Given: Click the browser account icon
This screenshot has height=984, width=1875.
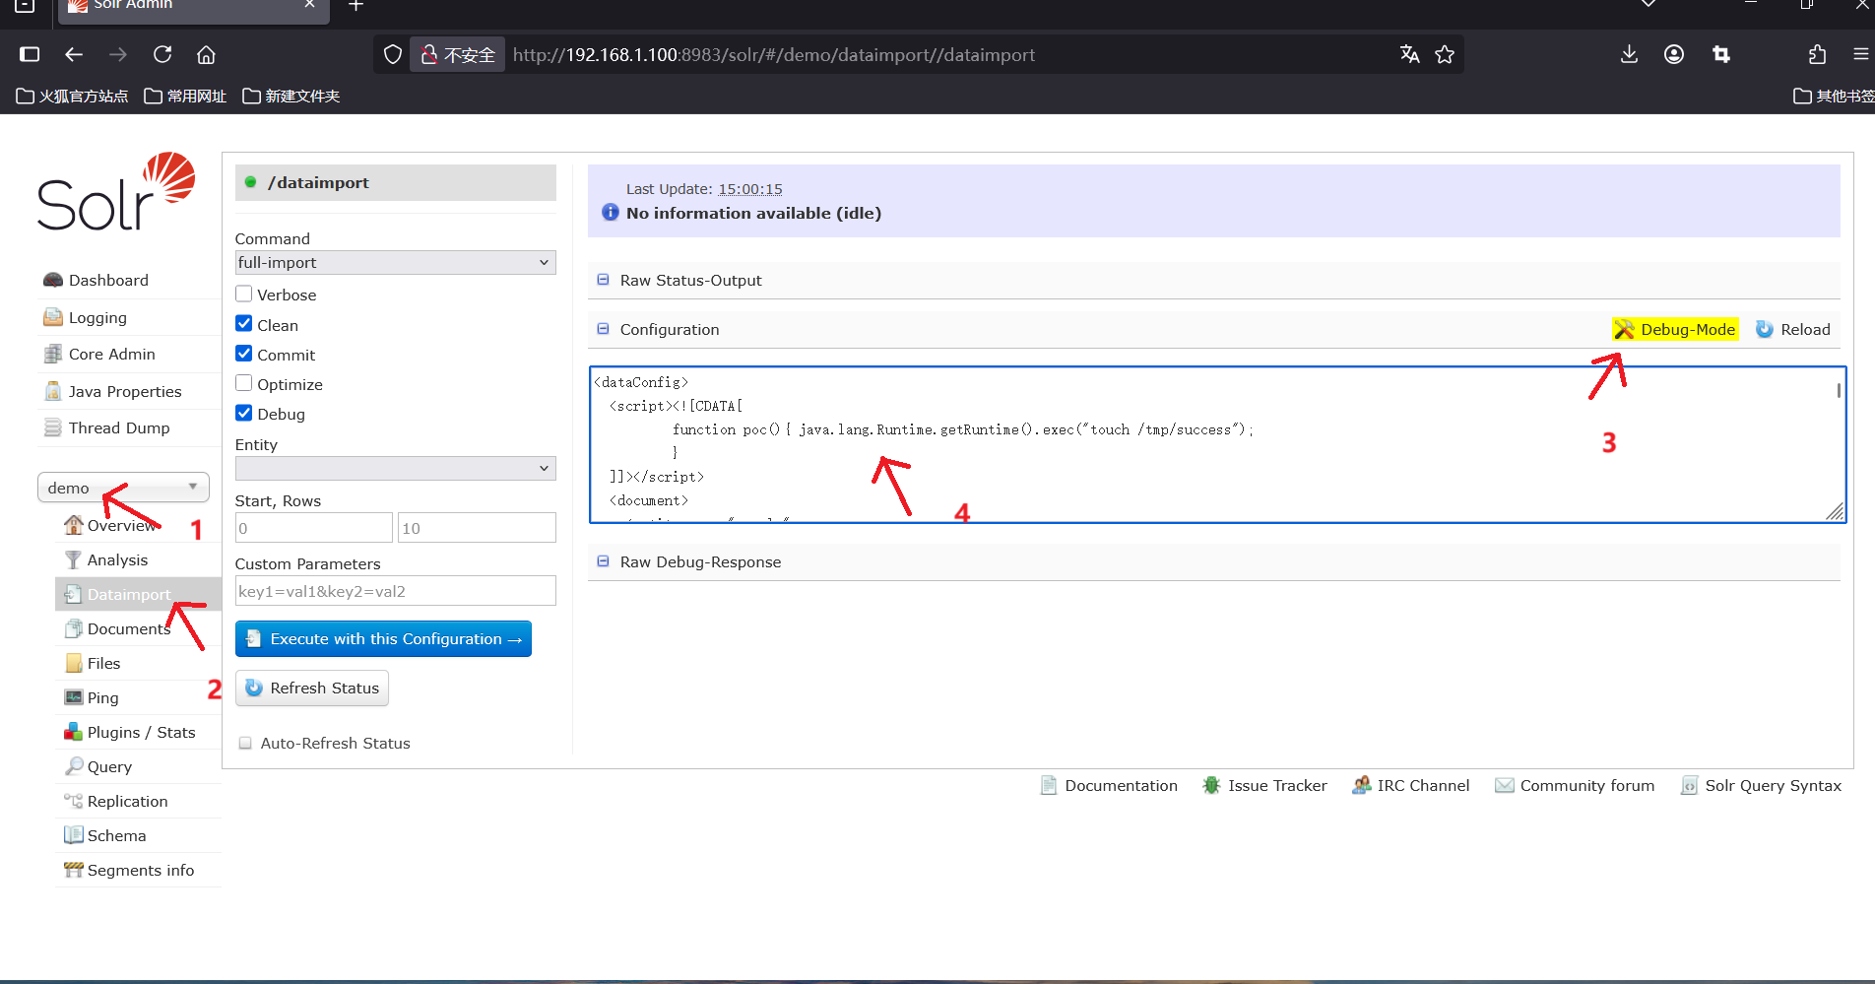Looking at the screenshot, I should point(1674,54).
